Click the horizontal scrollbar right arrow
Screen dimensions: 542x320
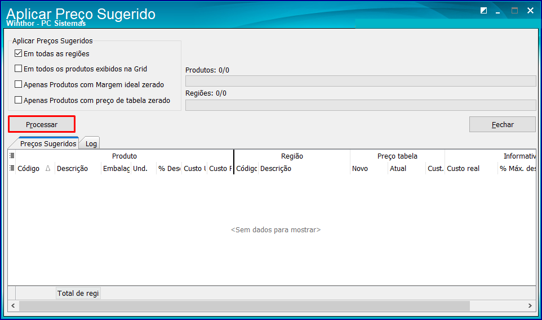coord(530,305)
